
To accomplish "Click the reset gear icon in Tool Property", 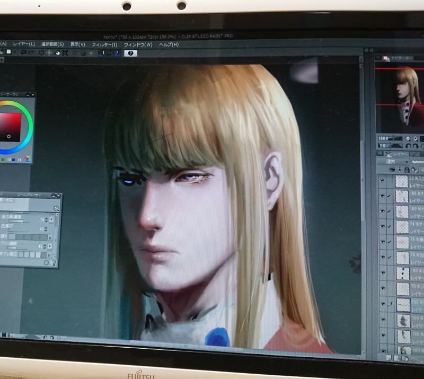I will coord(46,263).
